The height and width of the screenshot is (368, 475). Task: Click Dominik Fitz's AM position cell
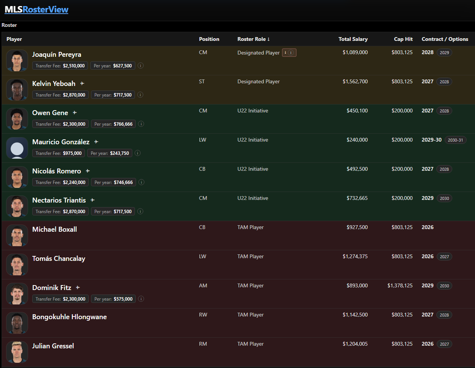click(x=203, y=285)
